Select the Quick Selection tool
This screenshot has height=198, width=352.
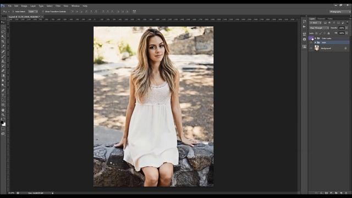tap(3, 37)
